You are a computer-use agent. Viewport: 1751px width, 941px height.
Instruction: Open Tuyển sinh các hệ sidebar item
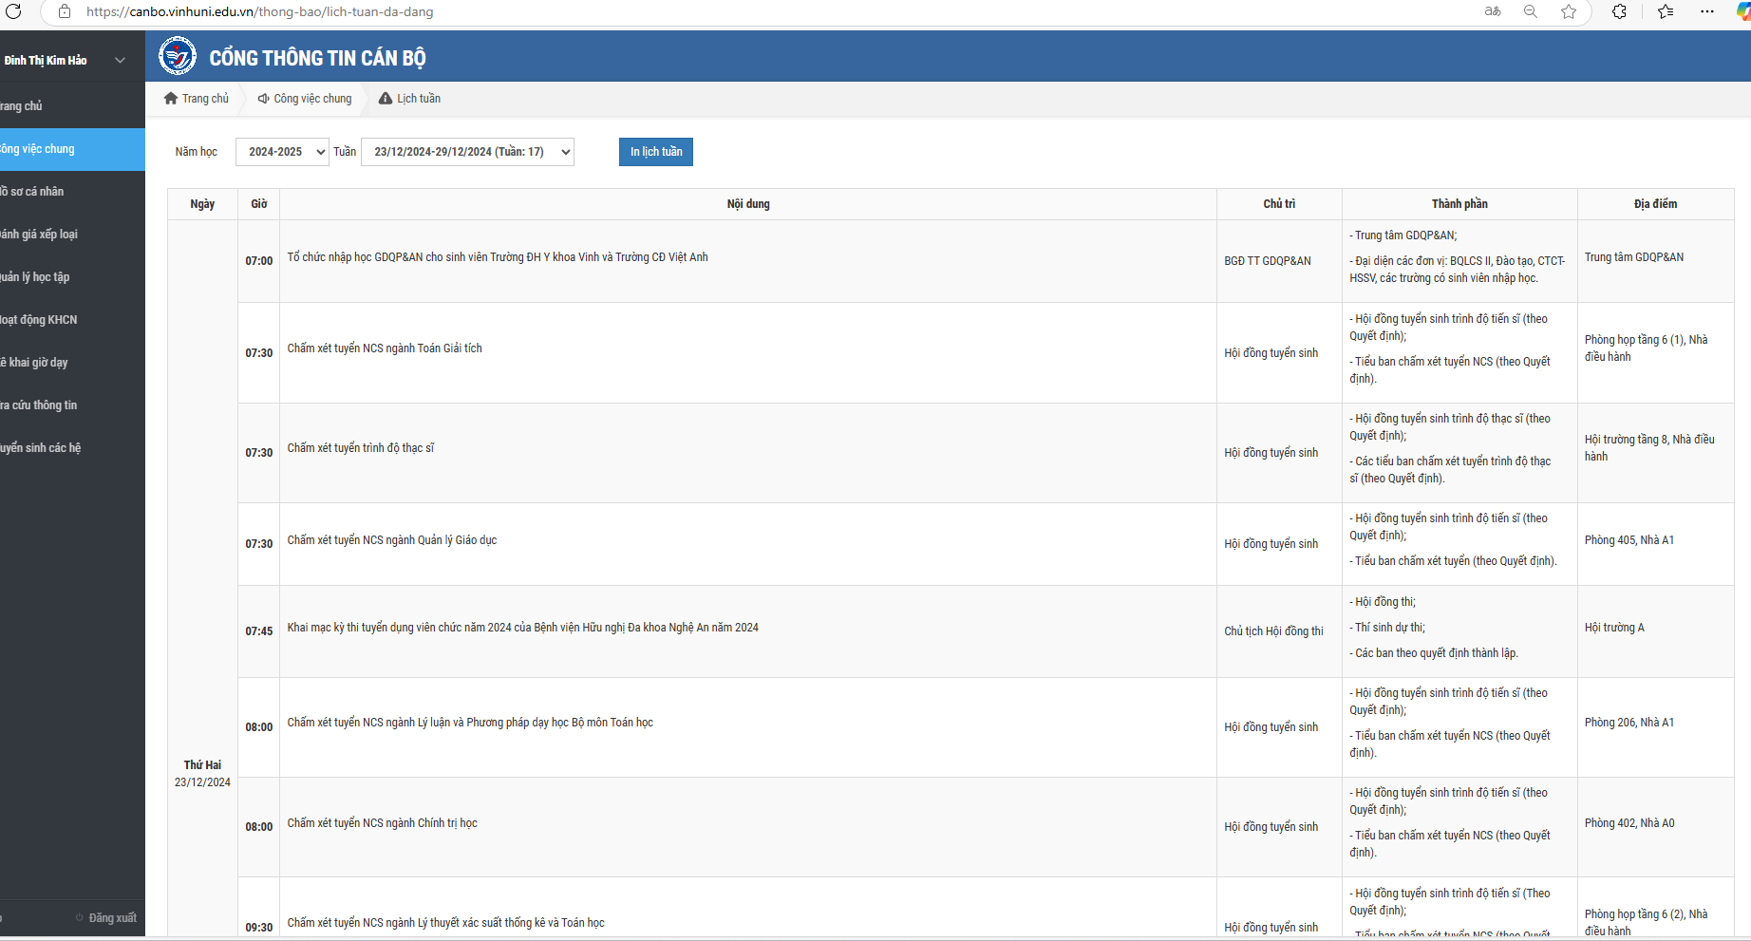[x=72, y=448]
